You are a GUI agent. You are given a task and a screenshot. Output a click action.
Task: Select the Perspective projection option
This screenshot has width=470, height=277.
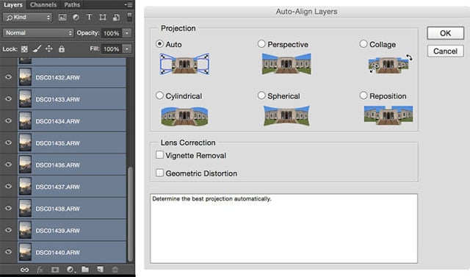(261, 44)
